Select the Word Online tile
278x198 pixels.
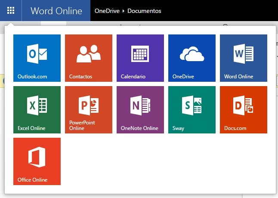[244, 58]
